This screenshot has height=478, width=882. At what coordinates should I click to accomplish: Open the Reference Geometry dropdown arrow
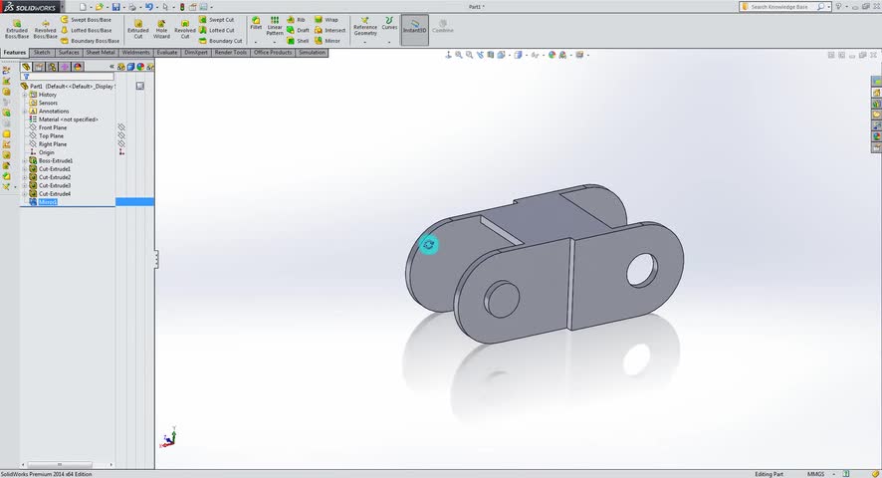(365, 42)
